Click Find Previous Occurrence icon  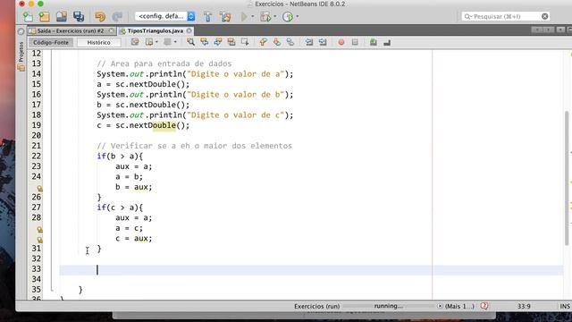click(x=205, y=42)
